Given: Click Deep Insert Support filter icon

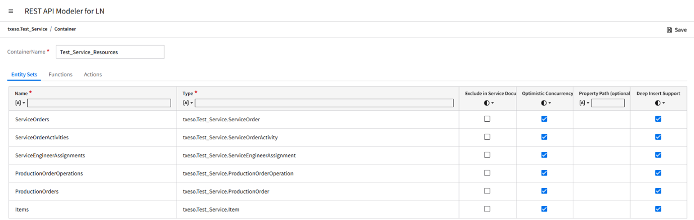Looking at the screenshot, I should (x=659, y=103).
